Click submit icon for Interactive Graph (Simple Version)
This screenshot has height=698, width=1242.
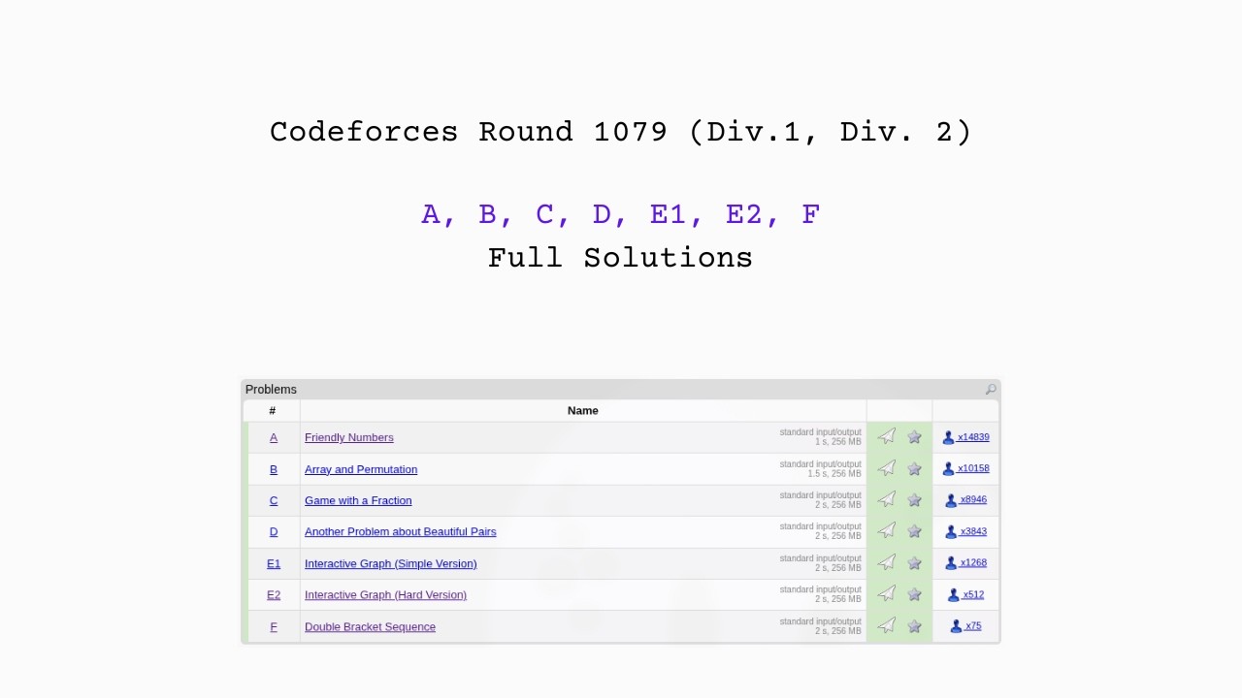(x=887, y=562)
